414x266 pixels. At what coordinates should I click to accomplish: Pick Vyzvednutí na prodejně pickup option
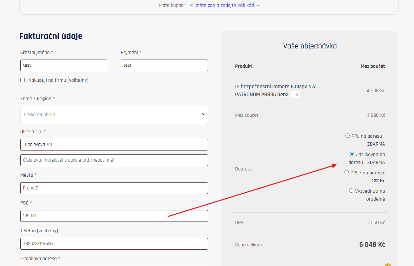pos(351,191)
